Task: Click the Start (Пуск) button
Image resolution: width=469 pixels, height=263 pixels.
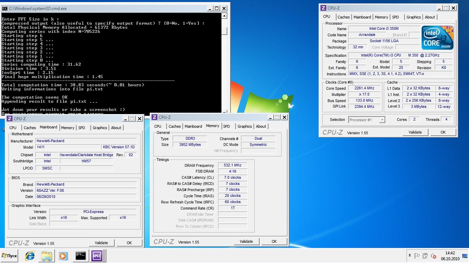Action: [x=9, y=256]
